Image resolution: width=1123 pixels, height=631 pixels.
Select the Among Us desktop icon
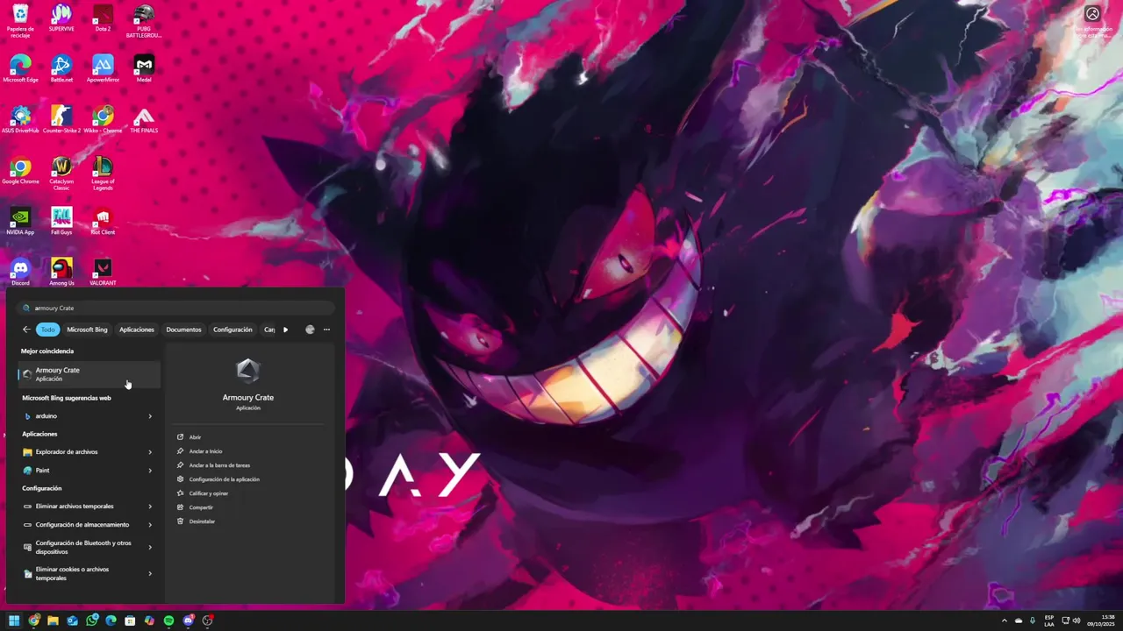[61, 272]
